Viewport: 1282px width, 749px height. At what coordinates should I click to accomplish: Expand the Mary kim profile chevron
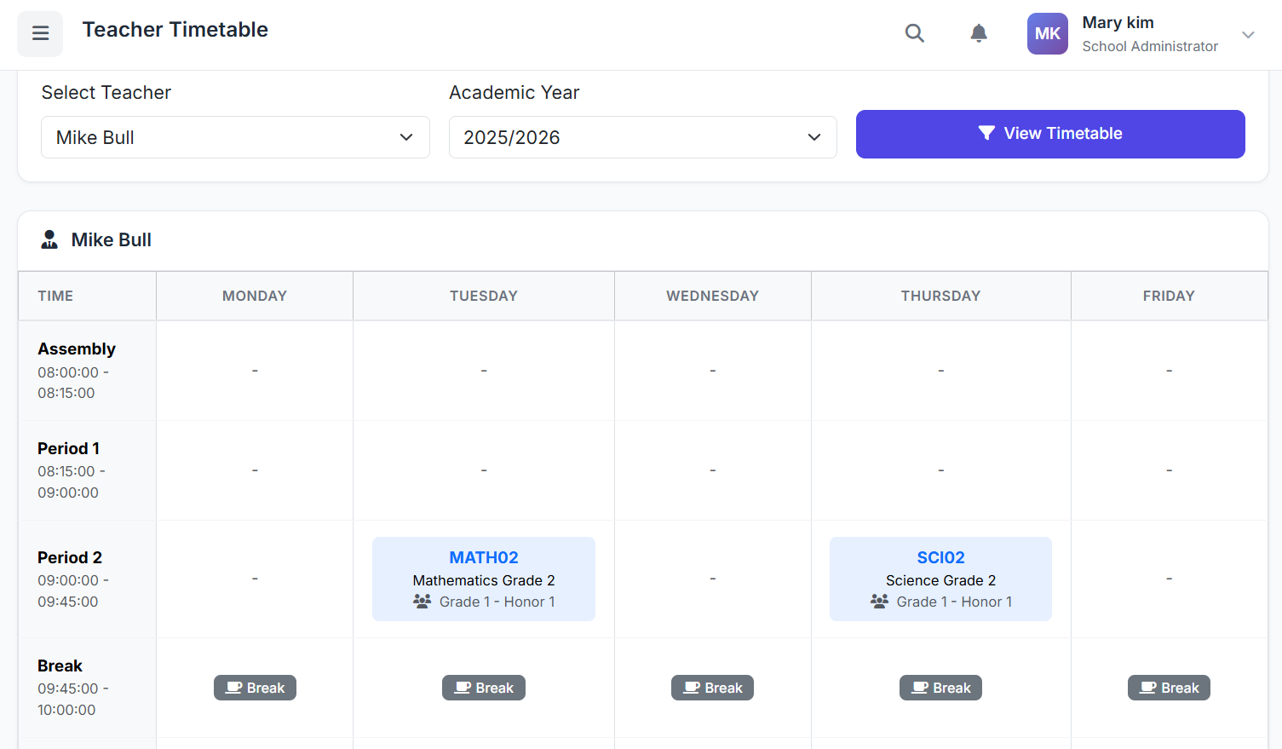click(x=1248, y=34)
